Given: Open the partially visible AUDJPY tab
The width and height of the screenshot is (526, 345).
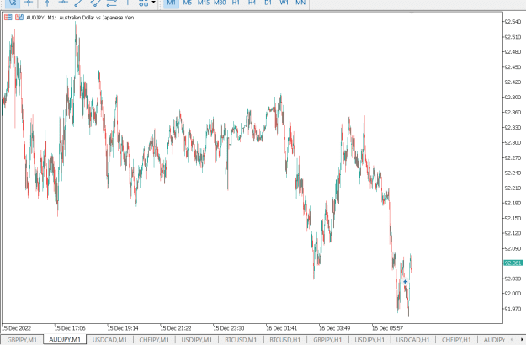Looking at the screenshot, I should tap(494, 340).
